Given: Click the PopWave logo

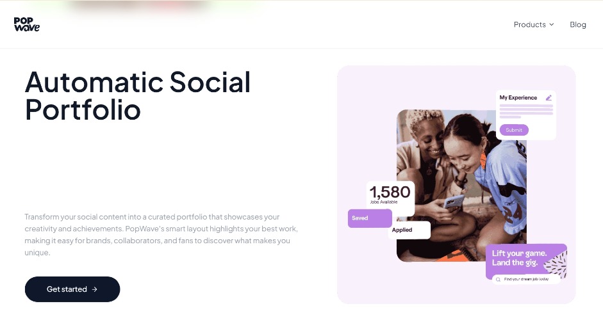Looking at the screenshot, I should 27,24.
